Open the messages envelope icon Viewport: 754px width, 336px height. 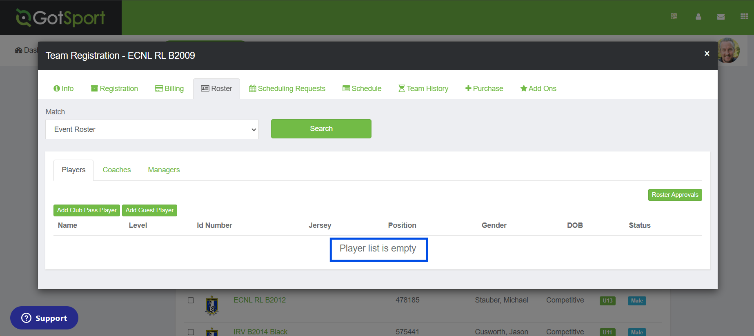click(721, 17)
